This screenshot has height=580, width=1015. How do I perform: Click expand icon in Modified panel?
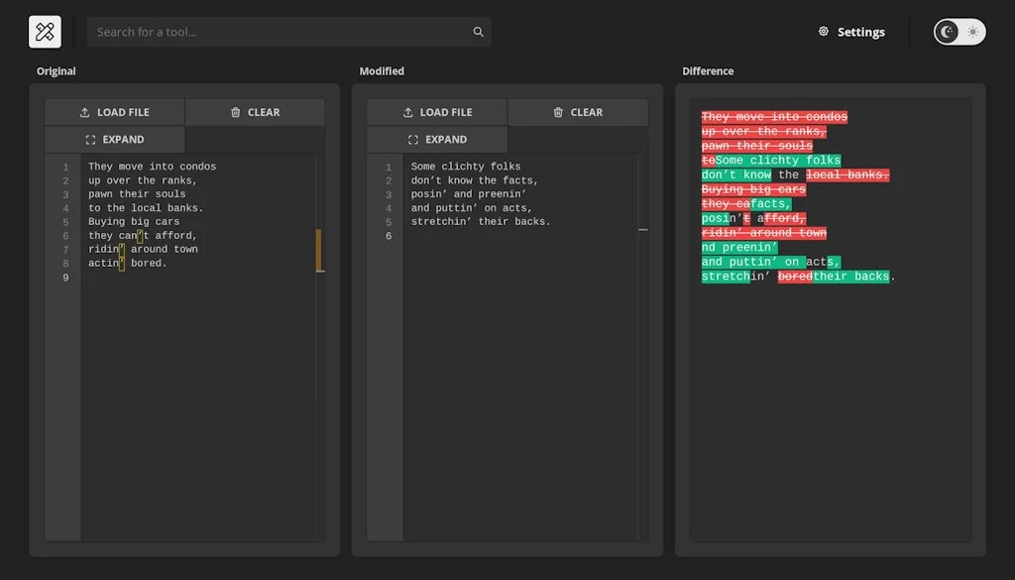(413, 140)
